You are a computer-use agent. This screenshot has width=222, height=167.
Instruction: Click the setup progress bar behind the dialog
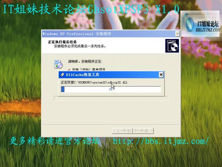coord(111,98)
